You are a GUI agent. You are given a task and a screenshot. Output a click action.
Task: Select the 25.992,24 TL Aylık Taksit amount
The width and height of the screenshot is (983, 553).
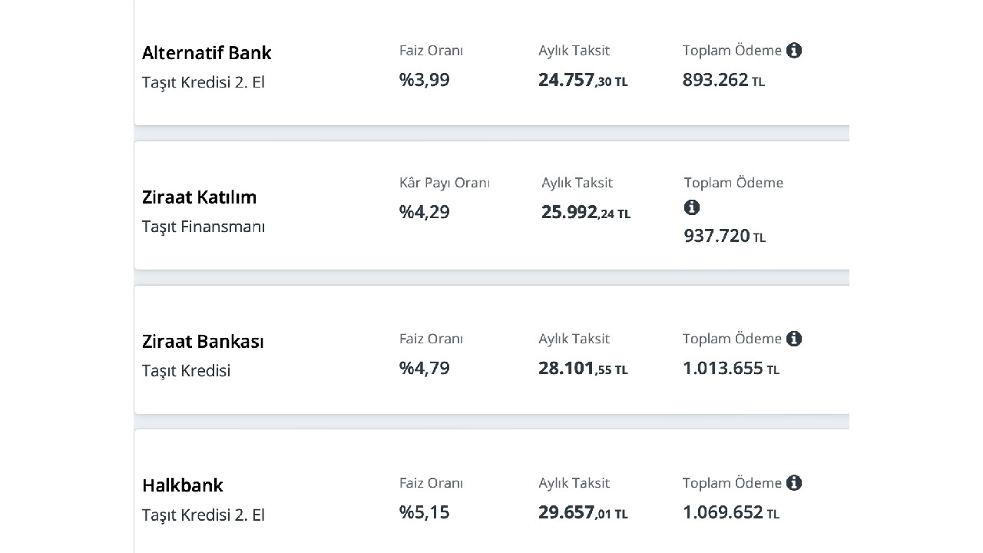[x=586, y=213]
